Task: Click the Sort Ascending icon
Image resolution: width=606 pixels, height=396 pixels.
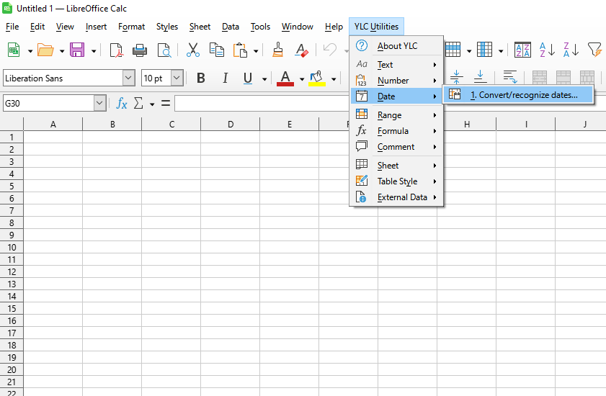Action: [x=548, y=50]
